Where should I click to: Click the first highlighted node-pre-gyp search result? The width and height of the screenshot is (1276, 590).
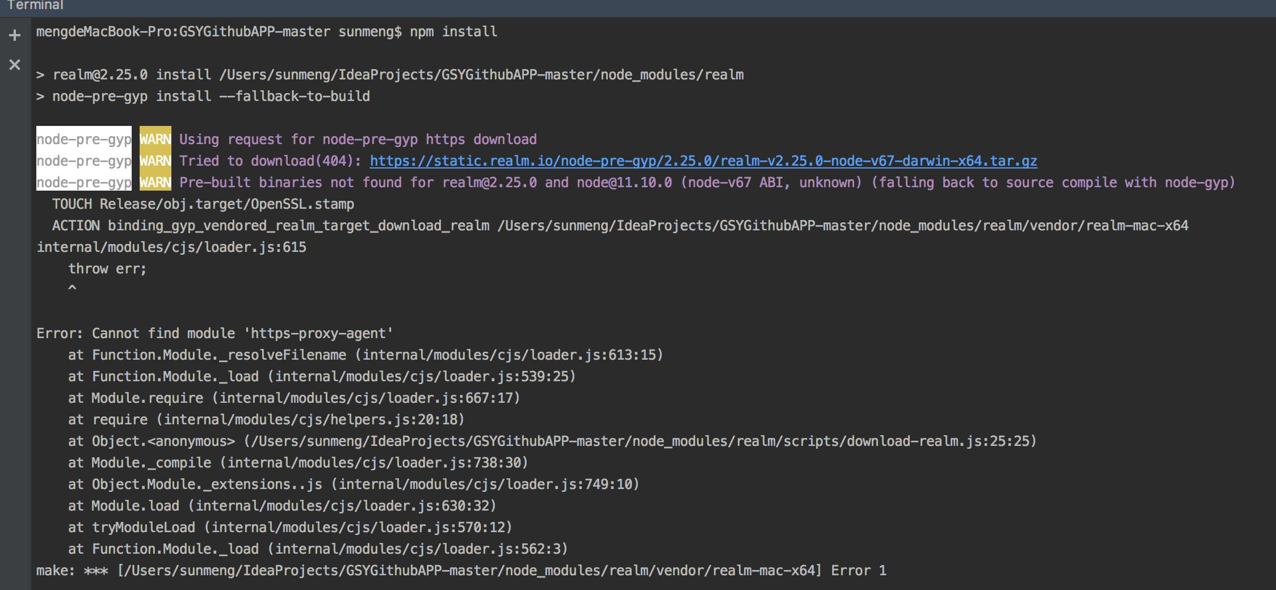click(x=83, y=139)
